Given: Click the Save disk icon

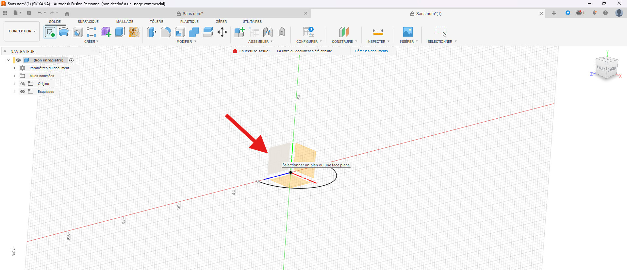Looking at the screenshot, I should [x=29, y=13].
